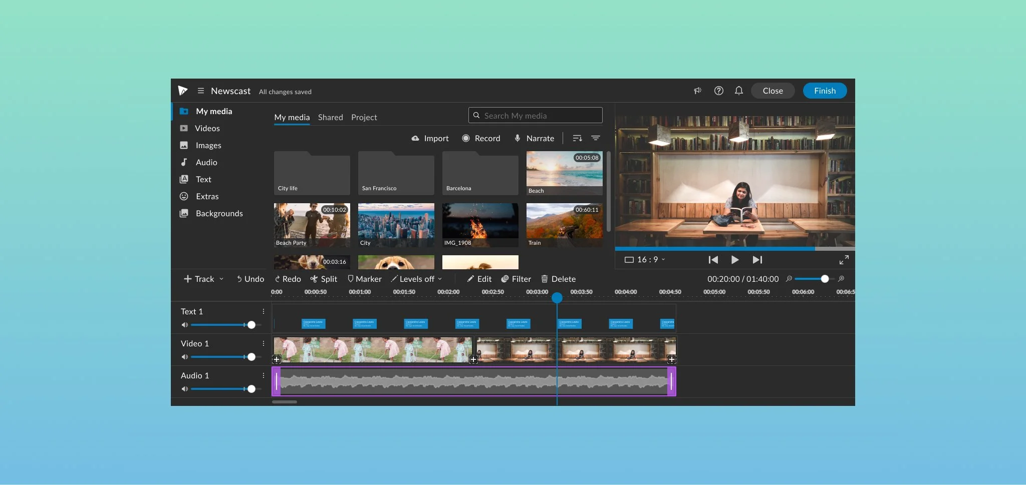Enter fullscreen preview mode
Viewport: 1026px width, 485px height.
[844, 260]
